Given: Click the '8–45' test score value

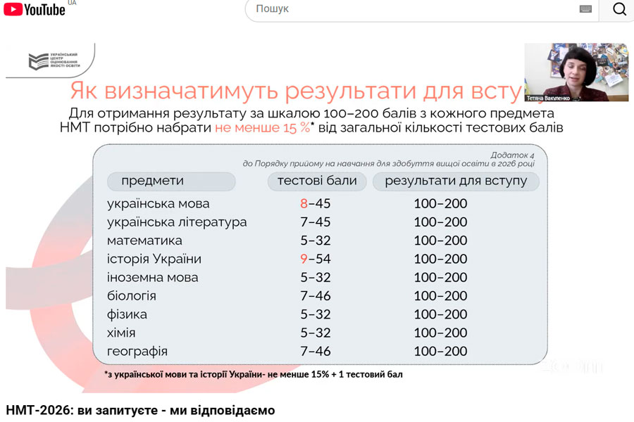Looking at the screenshot, I should [x=316, y=203].
